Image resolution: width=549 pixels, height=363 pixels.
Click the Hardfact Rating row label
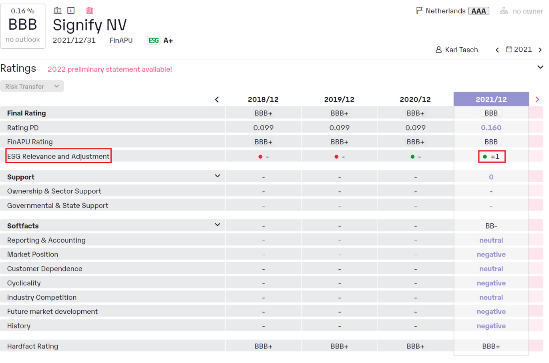coord(32,346)
